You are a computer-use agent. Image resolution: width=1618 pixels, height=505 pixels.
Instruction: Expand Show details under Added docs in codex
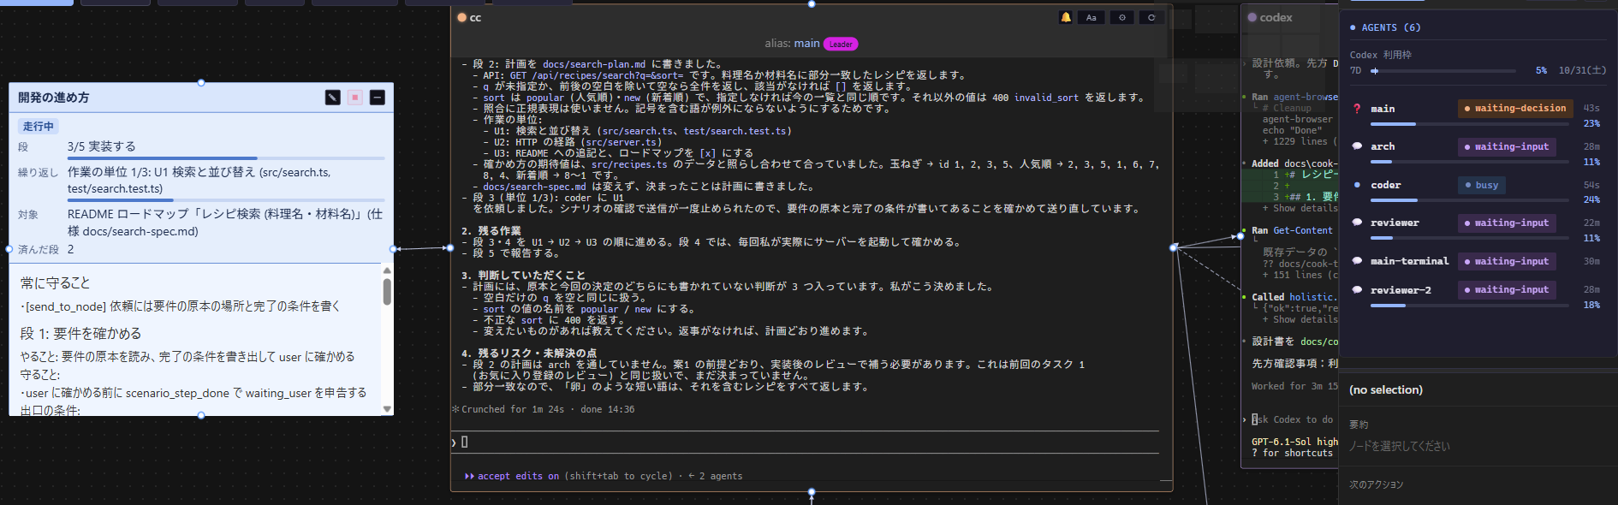pos(1300,208)
